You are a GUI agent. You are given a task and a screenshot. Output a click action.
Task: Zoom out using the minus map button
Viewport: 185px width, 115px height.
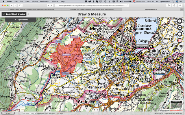pos(180,34)
